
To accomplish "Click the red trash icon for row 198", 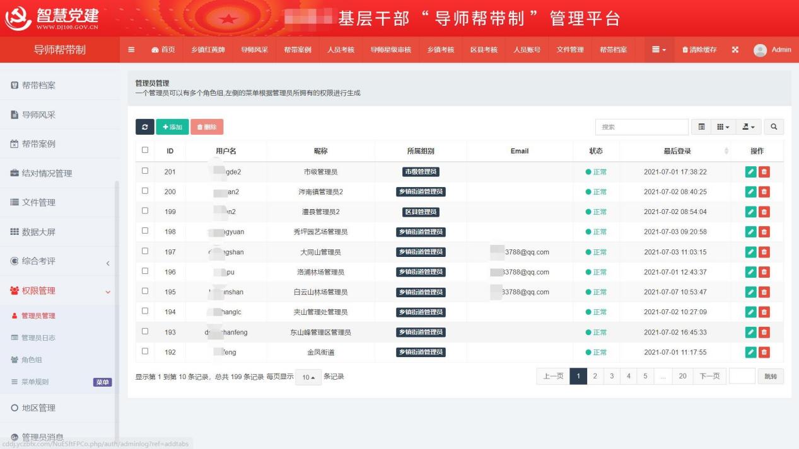I will coord(764,232).
